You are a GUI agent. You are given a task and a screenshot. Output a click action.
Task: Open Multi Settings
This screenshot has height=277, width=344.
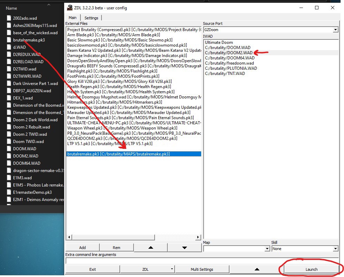(x=202, y=269)
